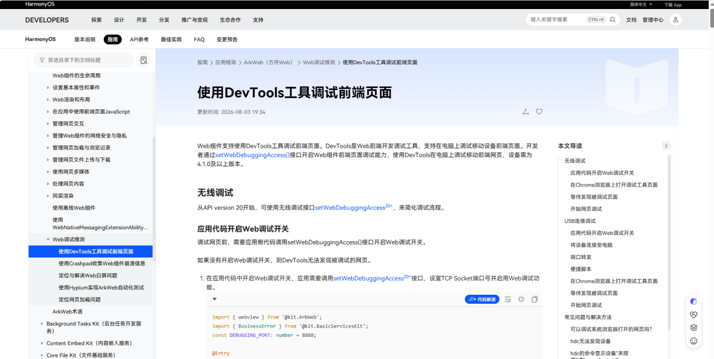Viewport: 714px width, 359px height.
Task: Click the search magnifier icon in the header
Action: [613, 20]
